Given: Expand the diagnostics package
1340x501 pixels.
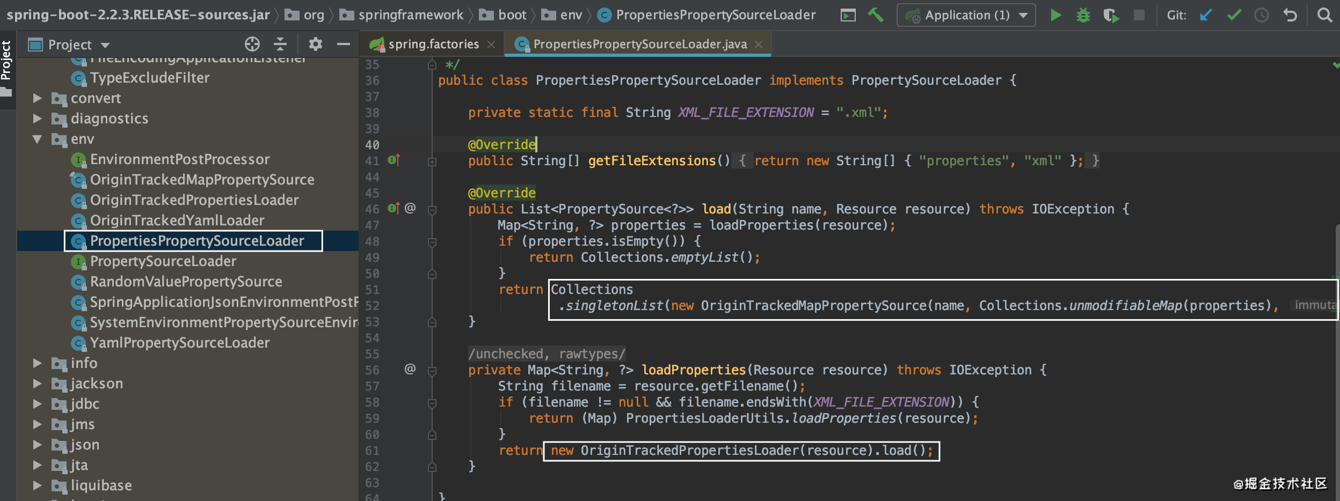Looking at the screenshot, I should point(37,118).
